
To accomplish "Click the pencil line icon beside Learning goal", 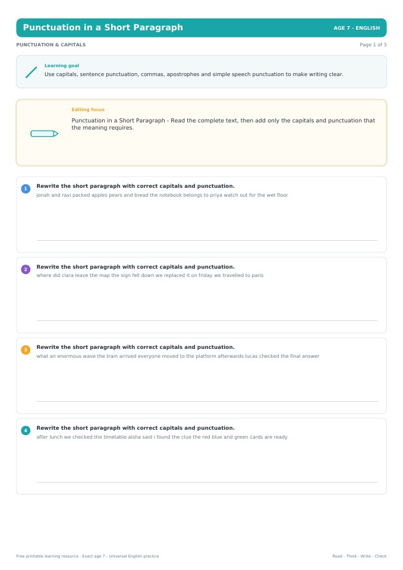I will click(x=32, y=72).
